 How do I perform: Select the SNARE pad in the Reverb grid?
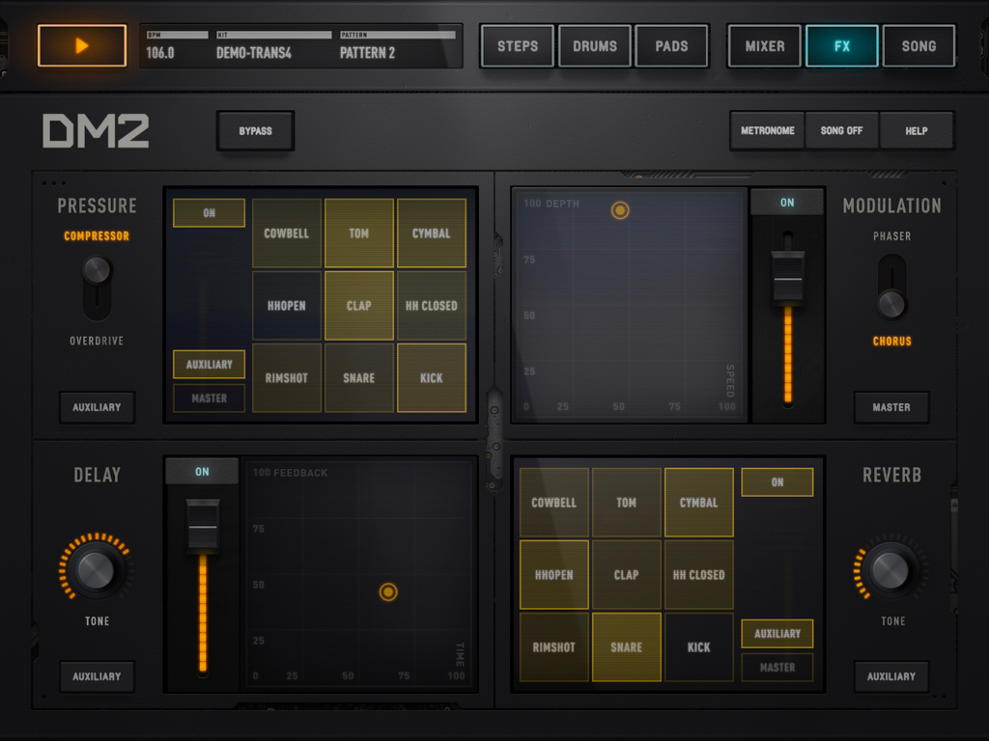626,647
